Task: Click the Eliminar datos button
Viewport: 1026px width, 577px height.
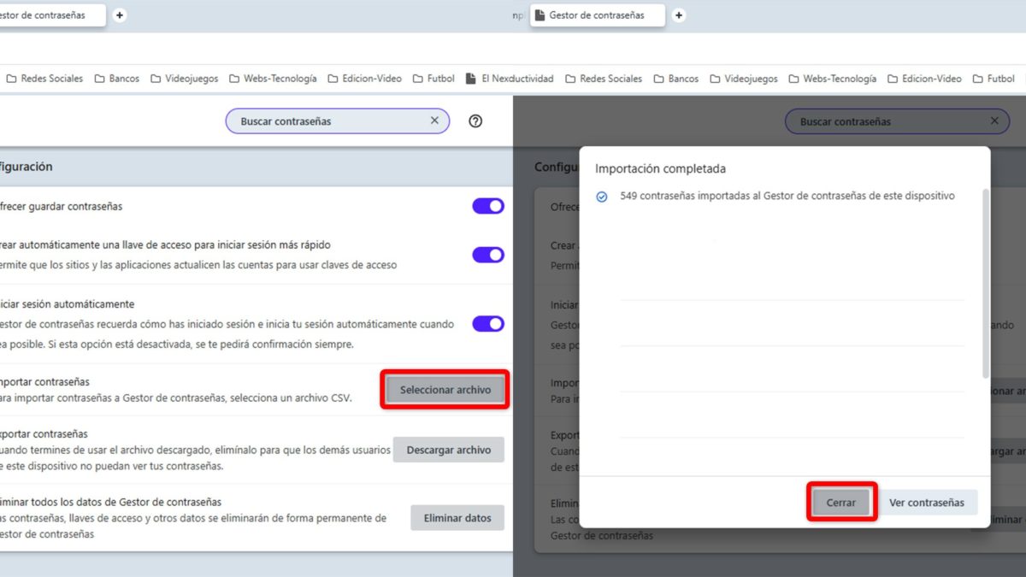Action: tap(457, 518)
